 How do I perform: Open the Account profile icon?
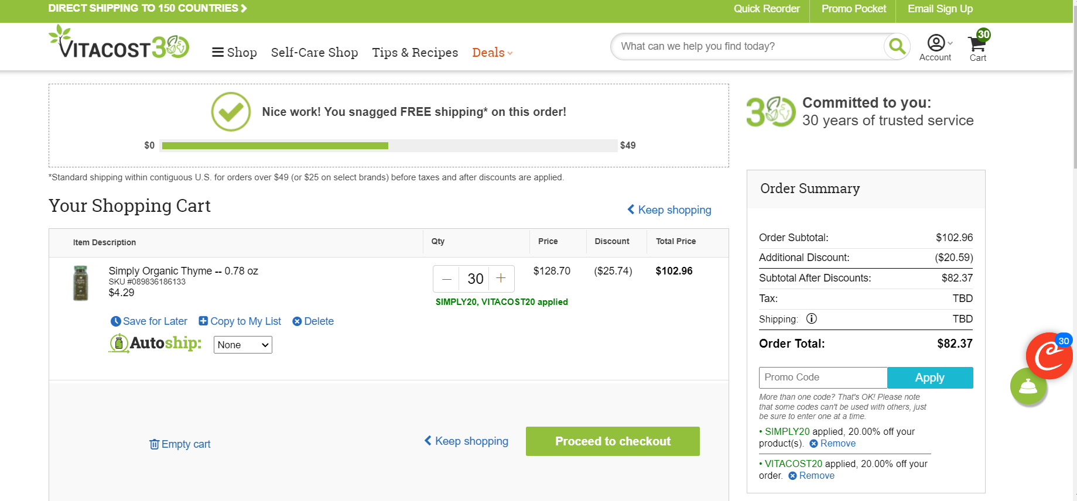[x=936, y=43]
